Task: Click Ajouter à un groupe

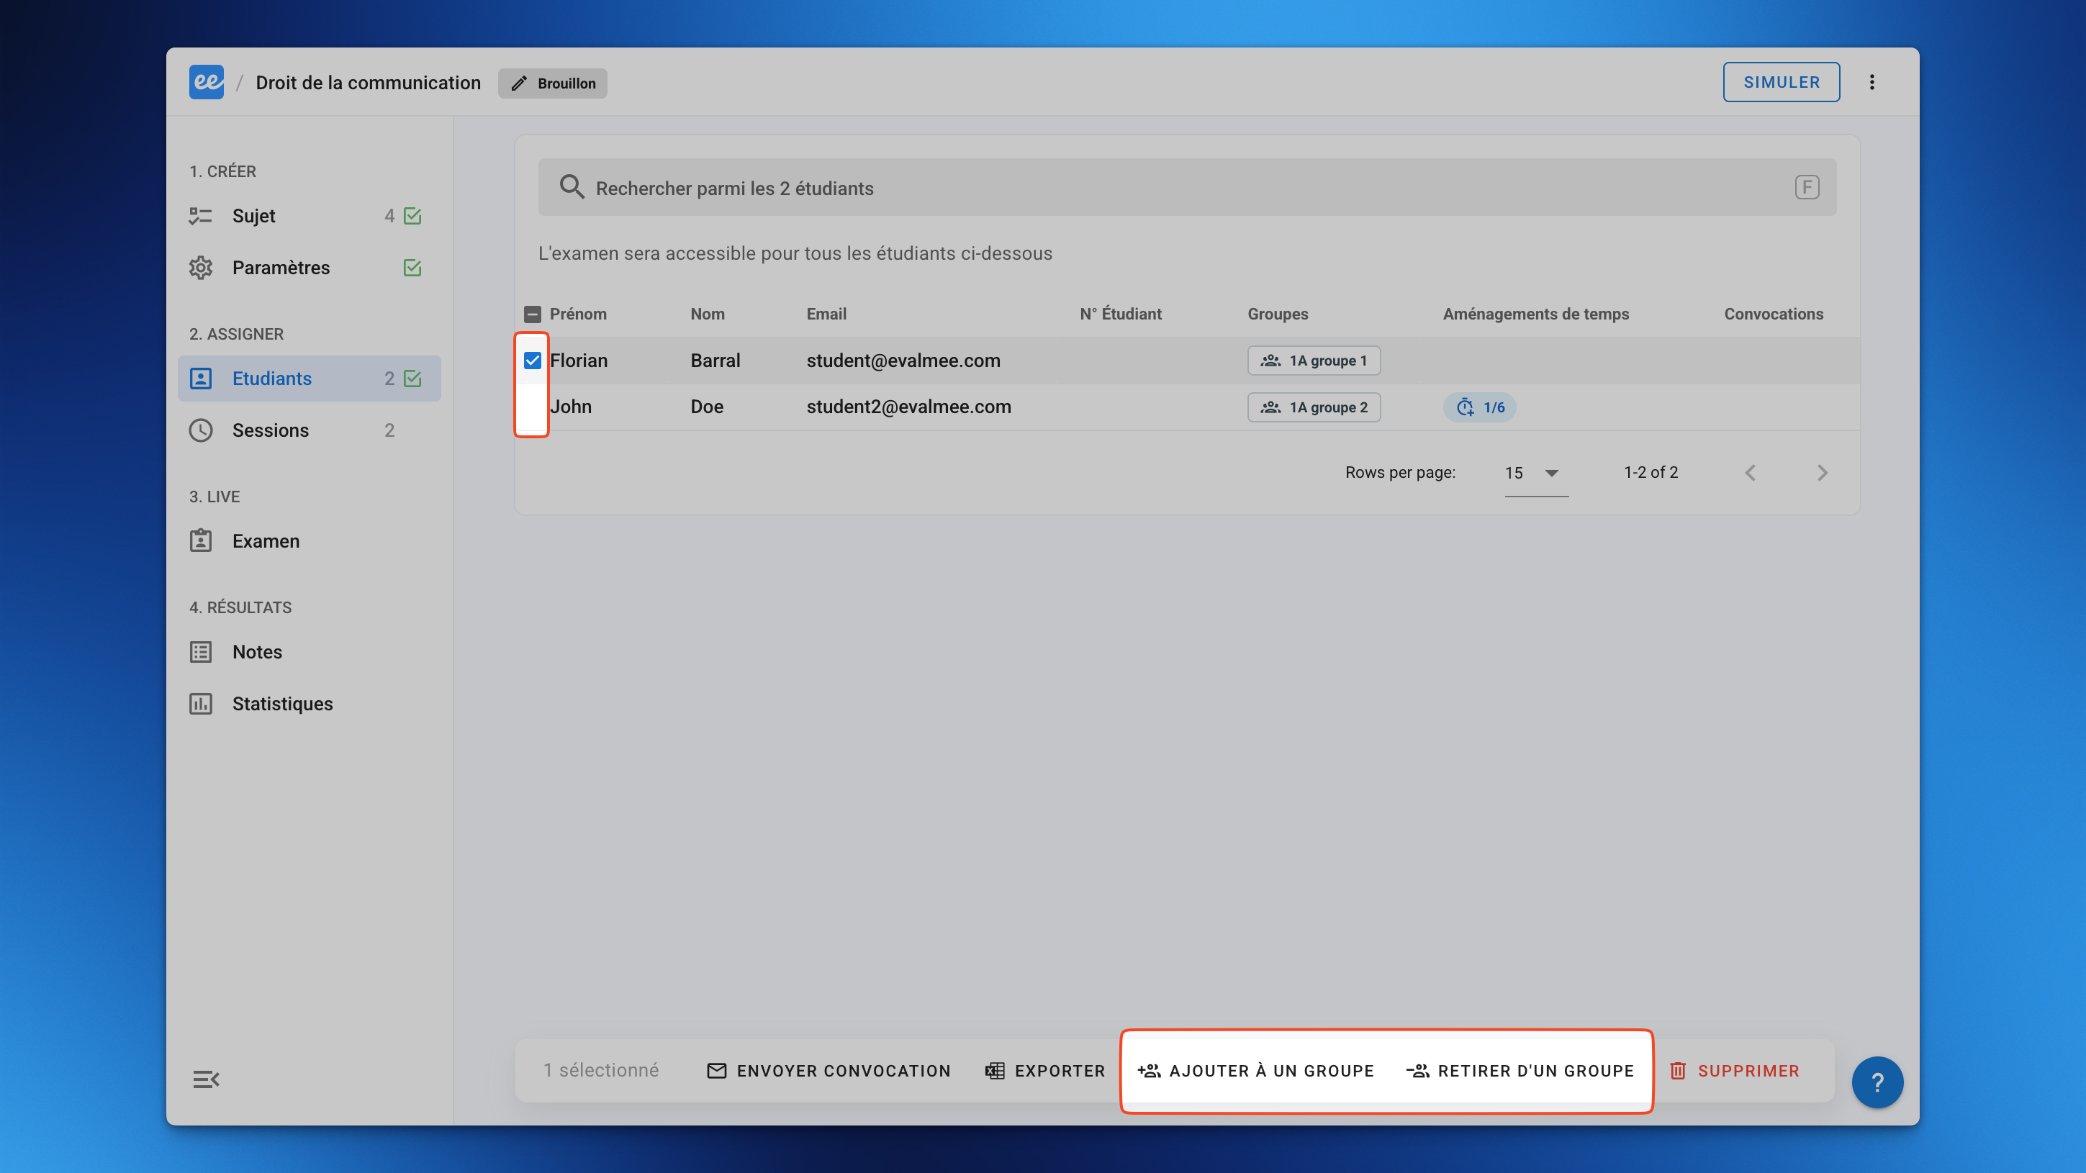Action: tap(1256, 1071)
